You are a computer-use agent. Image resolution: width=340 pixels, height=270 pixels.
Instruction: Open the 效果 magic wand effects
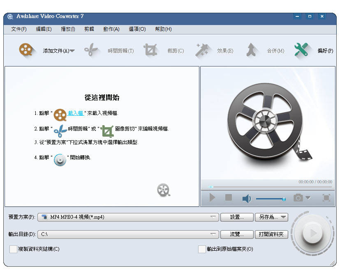[x=201, y=50]
